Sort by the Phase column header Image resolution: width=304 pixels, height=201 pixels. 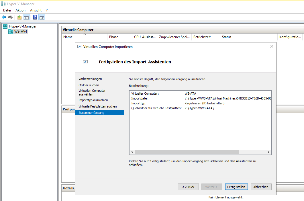[119, 37]
